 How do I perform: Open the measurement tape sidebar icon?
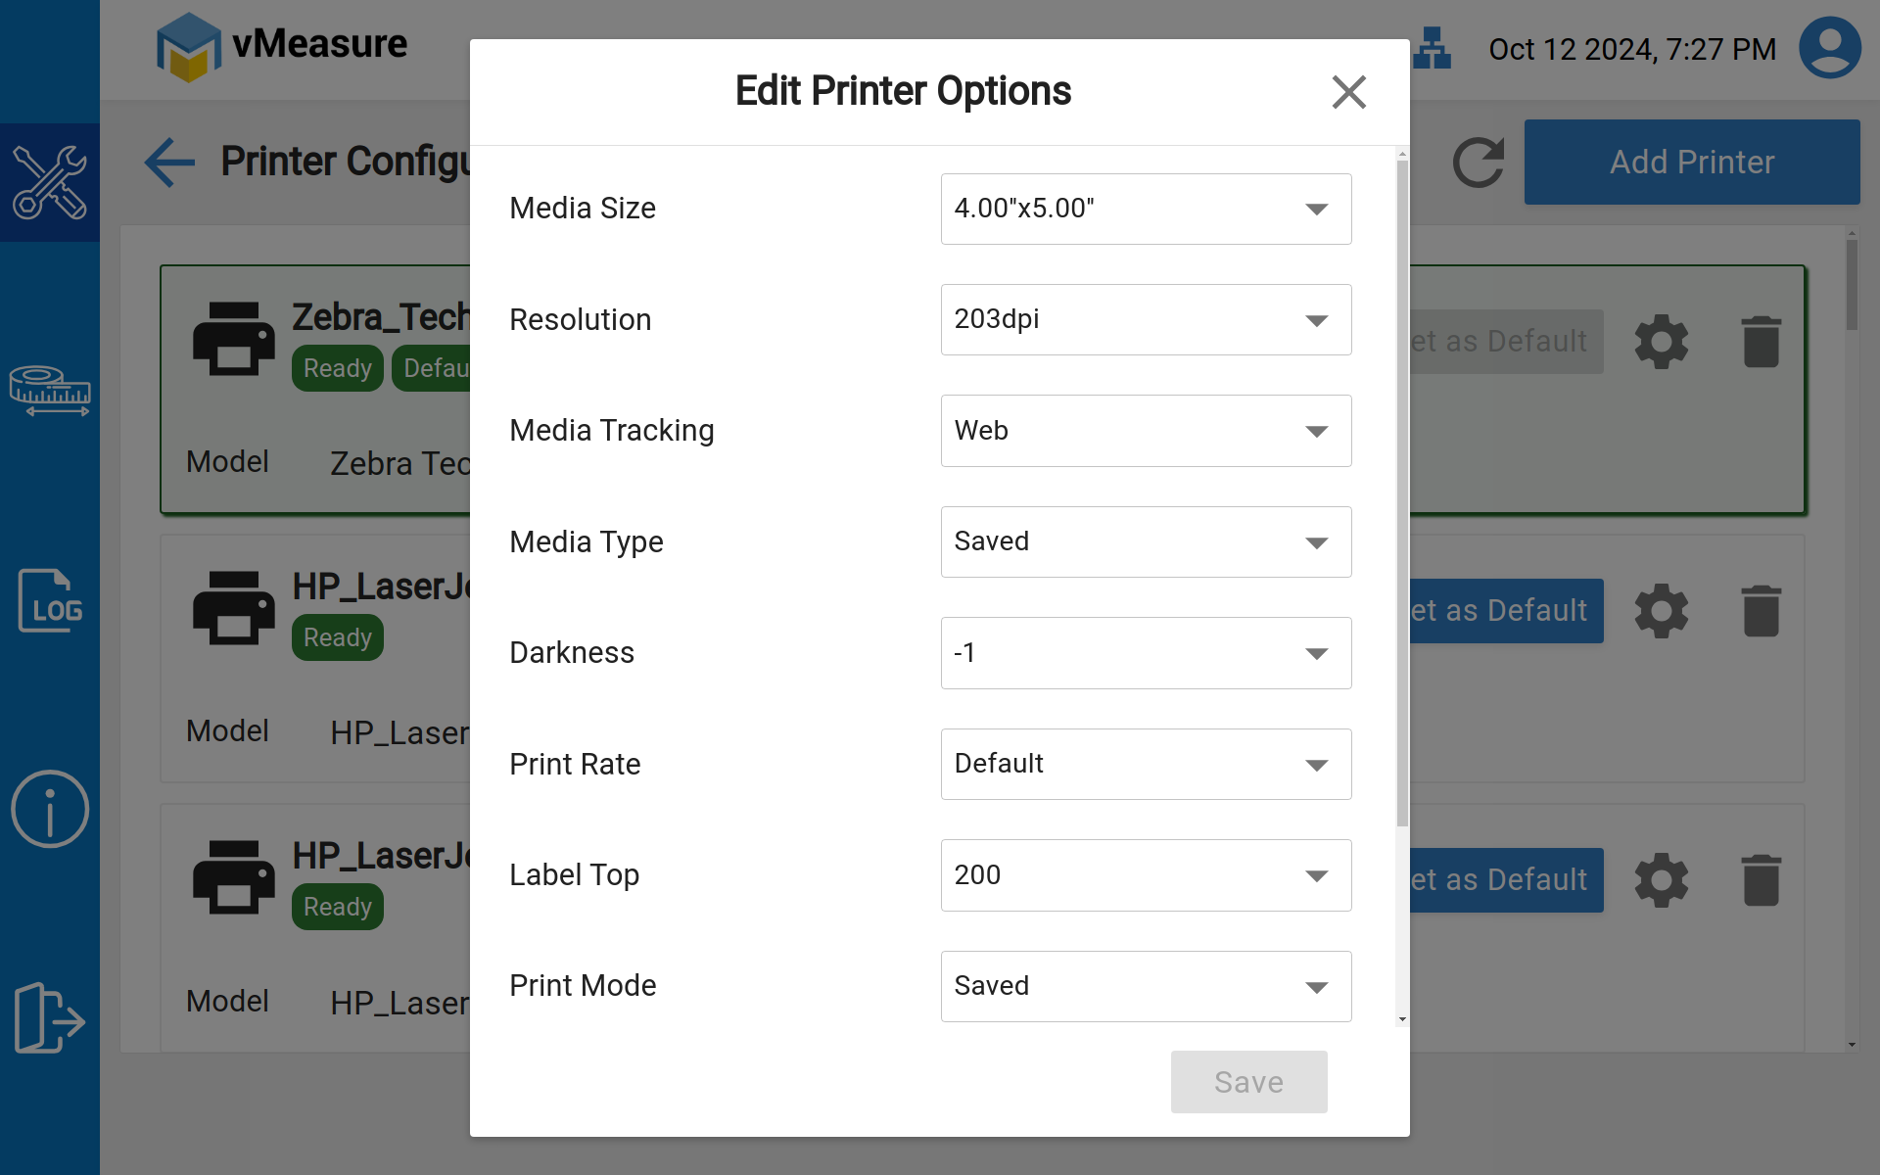[x=49, y=391]
